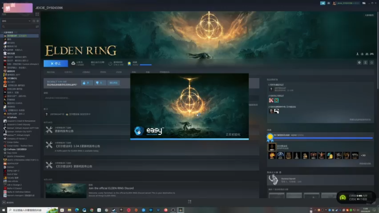The height and width of the screenshot is (213, 379).
Task: Click the memory optimizer floating widget
Action: pos(356,197)
